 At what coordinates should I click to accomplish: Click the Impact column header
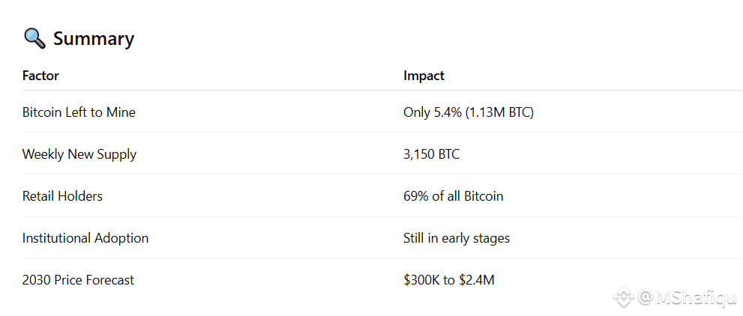pyautogui.click(x=424, y=76)
